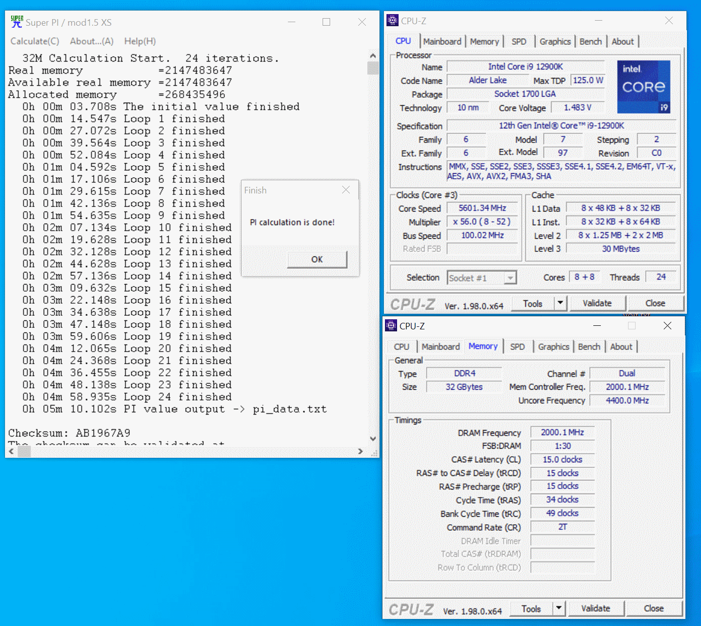Click the CPU-Z chip icon in upper window title bar
Screen dimensions: 701x626
point(393,20)
